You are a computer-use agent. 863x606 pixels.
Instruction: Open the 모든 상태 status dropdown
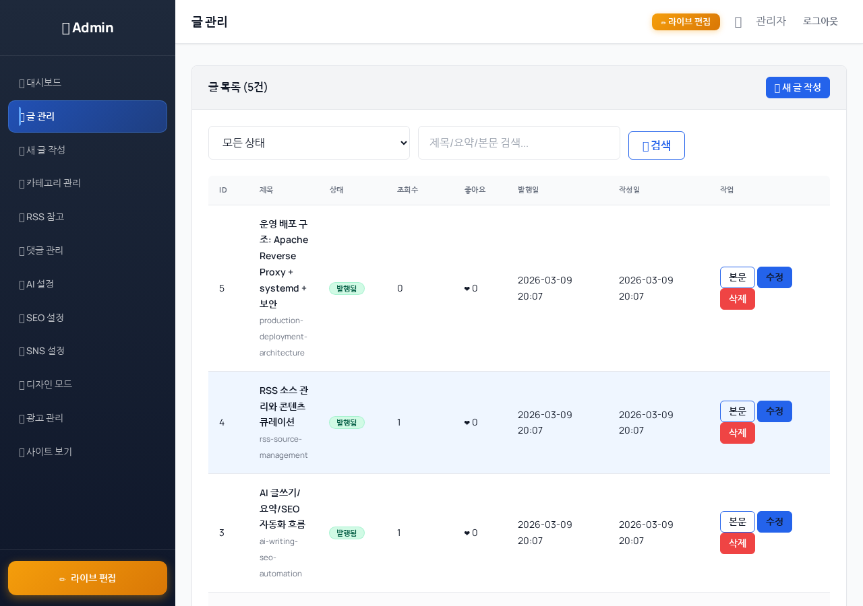[309, 143]
